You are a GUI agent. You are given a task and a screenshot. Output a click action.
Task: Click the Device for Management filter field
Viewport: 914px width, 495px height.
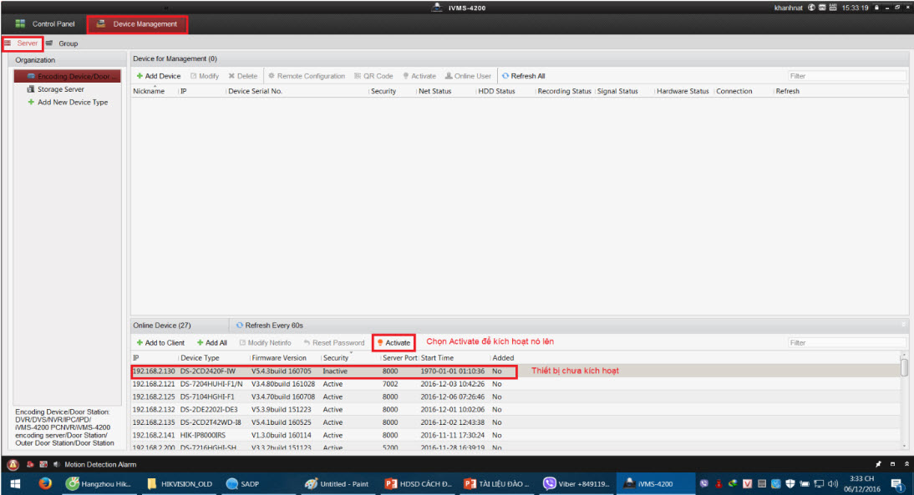pyautogui.click(x=845, y=76)
